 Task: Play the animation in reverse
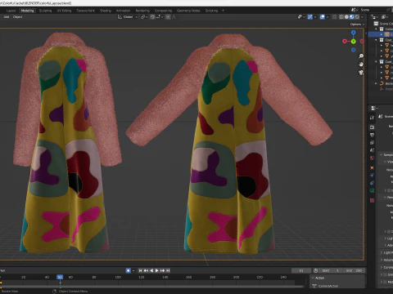coord(151,270)
